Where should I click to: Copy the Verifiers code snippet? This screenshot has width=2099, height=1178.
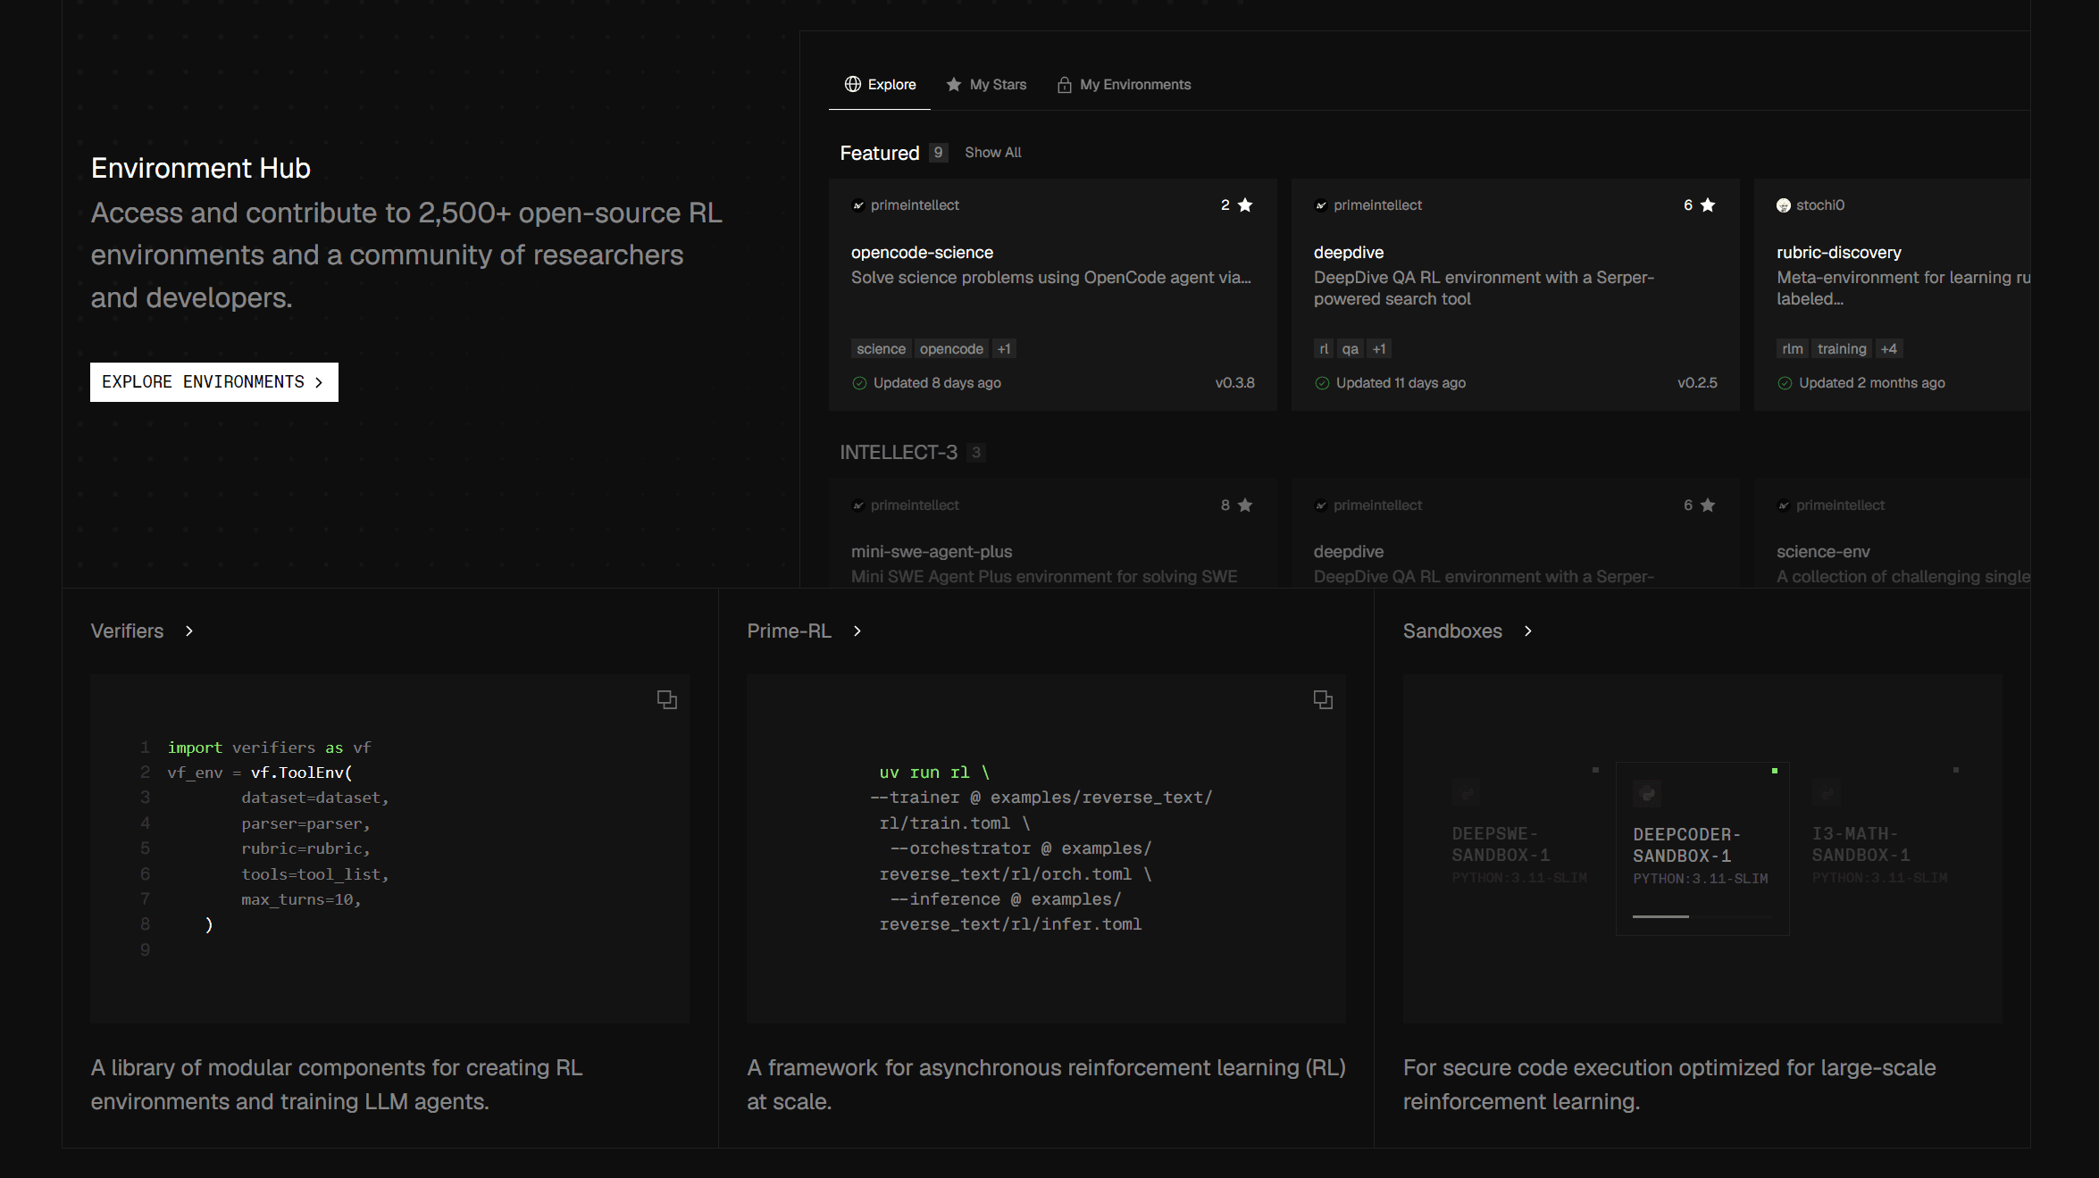667,700
